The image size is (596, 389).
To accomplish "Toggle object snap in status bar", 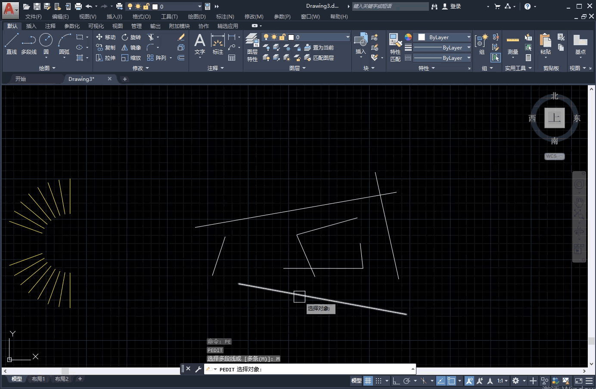I will [x=451, y=381].
